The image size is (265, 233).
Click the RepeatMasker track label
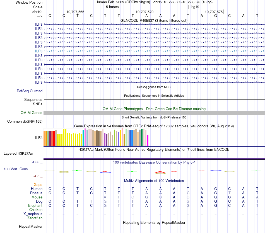pos(31,226)
